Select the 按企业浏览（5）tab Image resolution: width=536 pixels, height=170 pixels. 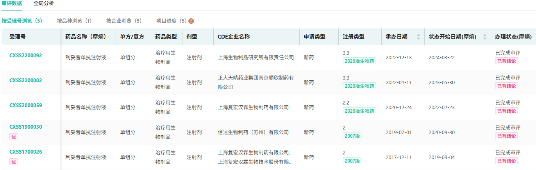point(124,21)
